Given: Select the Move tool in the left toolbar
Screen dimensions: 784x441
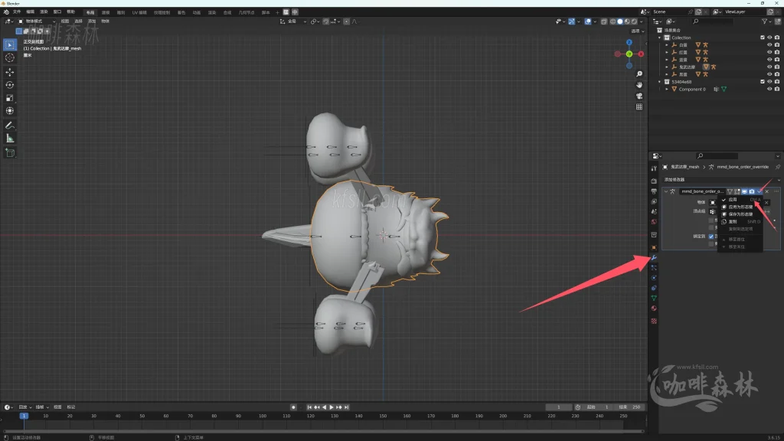Looking at the screenshot, I should tap(10, 71).
